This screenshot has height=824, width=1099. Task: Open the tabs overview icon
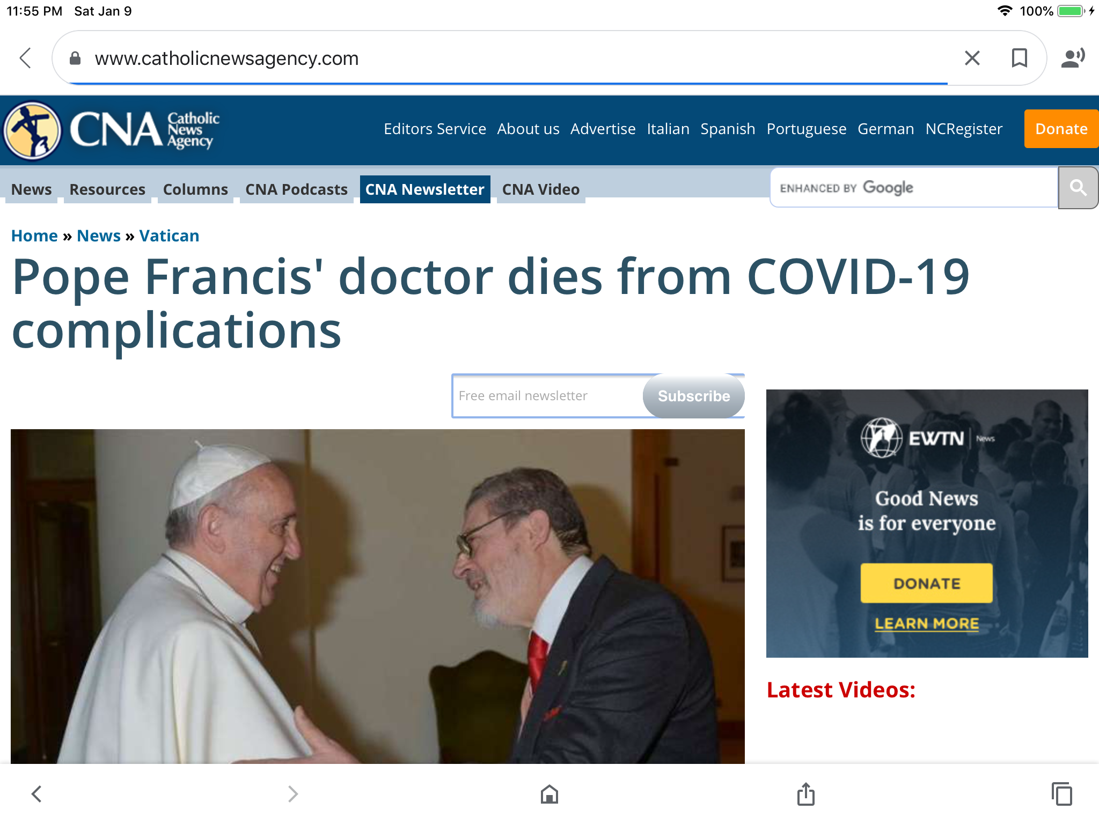(1061, 794)
